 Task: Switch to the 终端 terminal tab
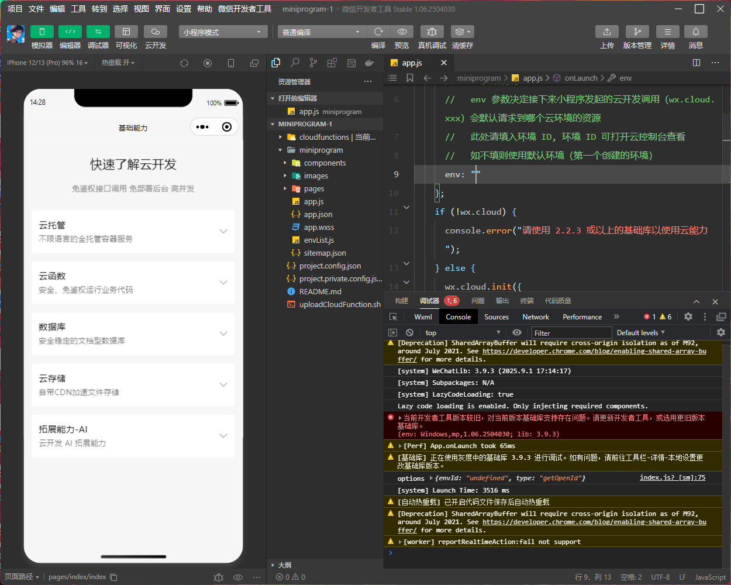coord(527,301)
